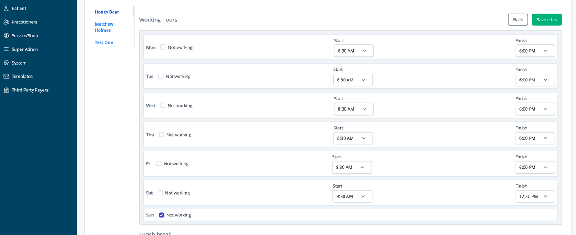Click the System gear icon
Image resolution: width=576 pixels, height=235 pixels.
(6, 63)
